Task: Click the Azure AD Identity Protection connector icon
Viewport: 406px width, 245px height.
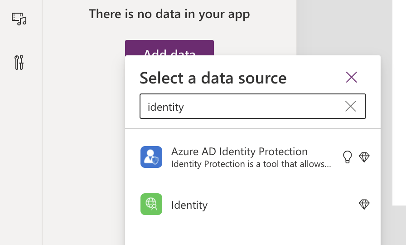Action: click(x=151, y=157)
